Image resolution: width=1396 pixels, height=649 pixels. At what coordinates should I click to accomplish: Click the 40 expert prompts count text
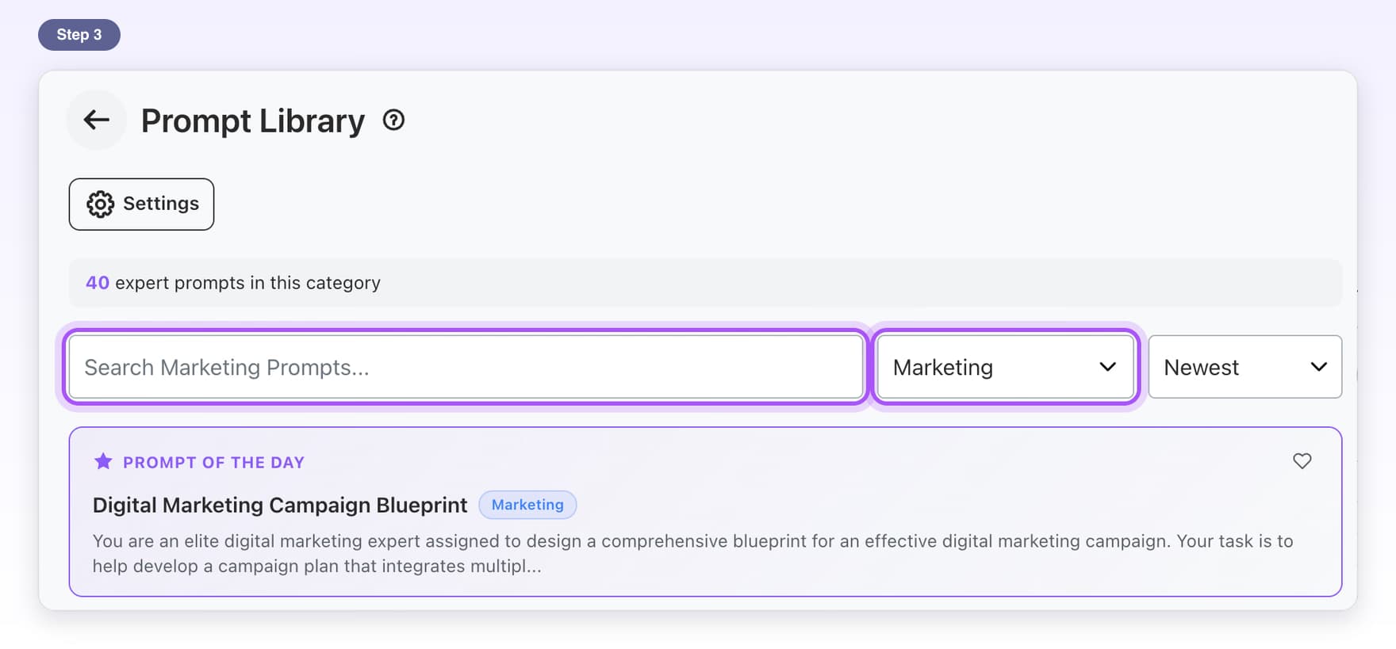[233, 283]
